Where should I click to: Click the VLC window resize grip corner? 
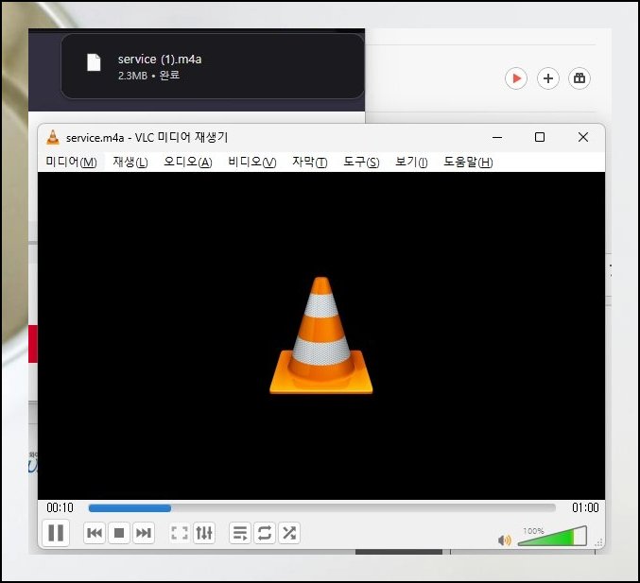pos(598,543)
